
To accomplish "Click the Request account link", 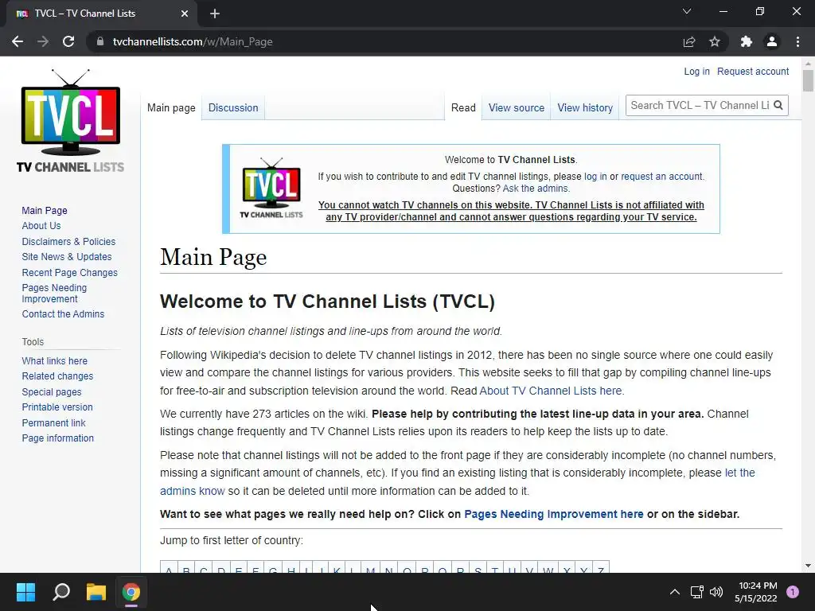I will 753,71.
